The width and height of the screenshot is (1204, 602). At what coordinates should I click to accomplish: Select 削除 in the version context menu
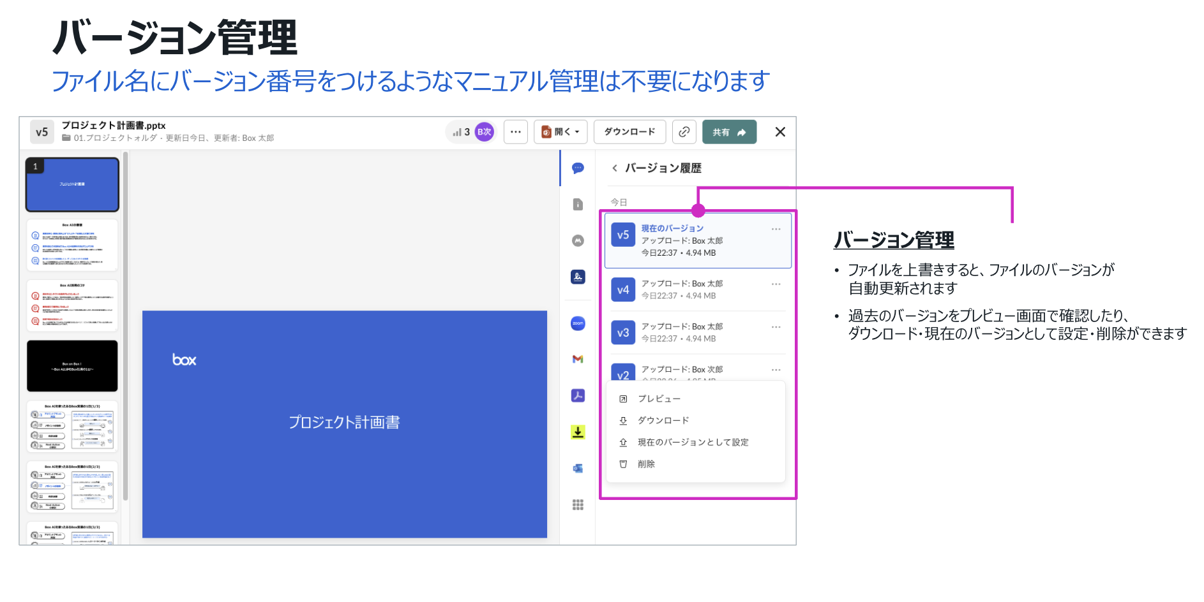[646, 464]
